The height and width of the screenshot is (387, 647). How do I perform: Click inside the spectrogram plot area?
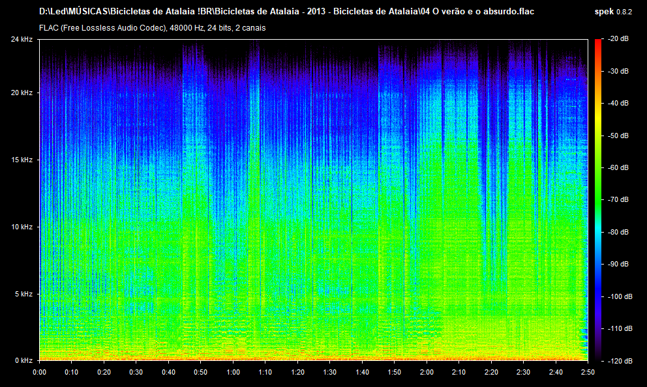tap(314, 200)
